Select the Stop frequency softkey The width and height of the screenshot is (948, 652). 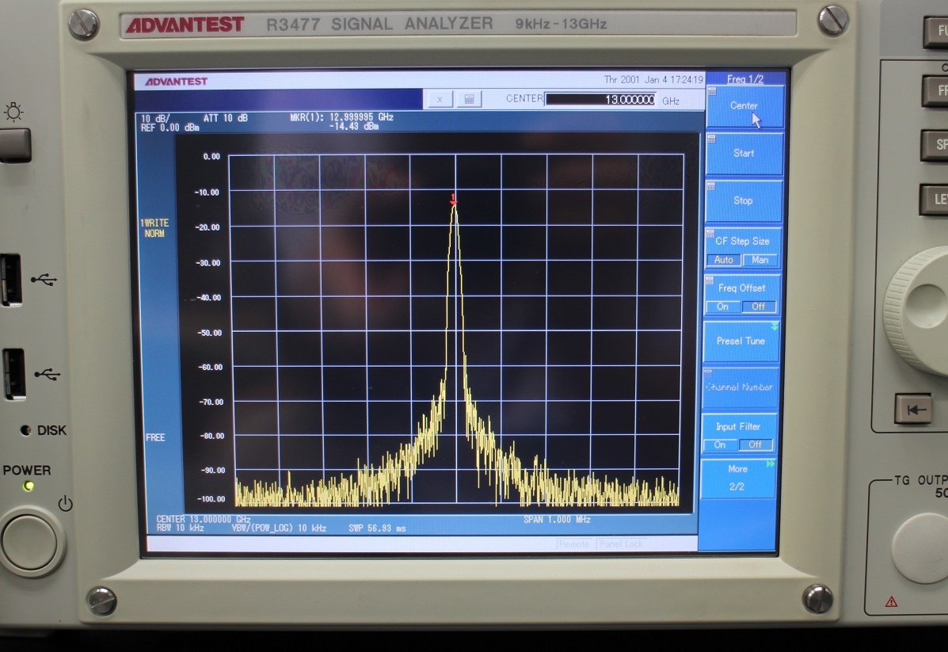click(x=744, y=200)
